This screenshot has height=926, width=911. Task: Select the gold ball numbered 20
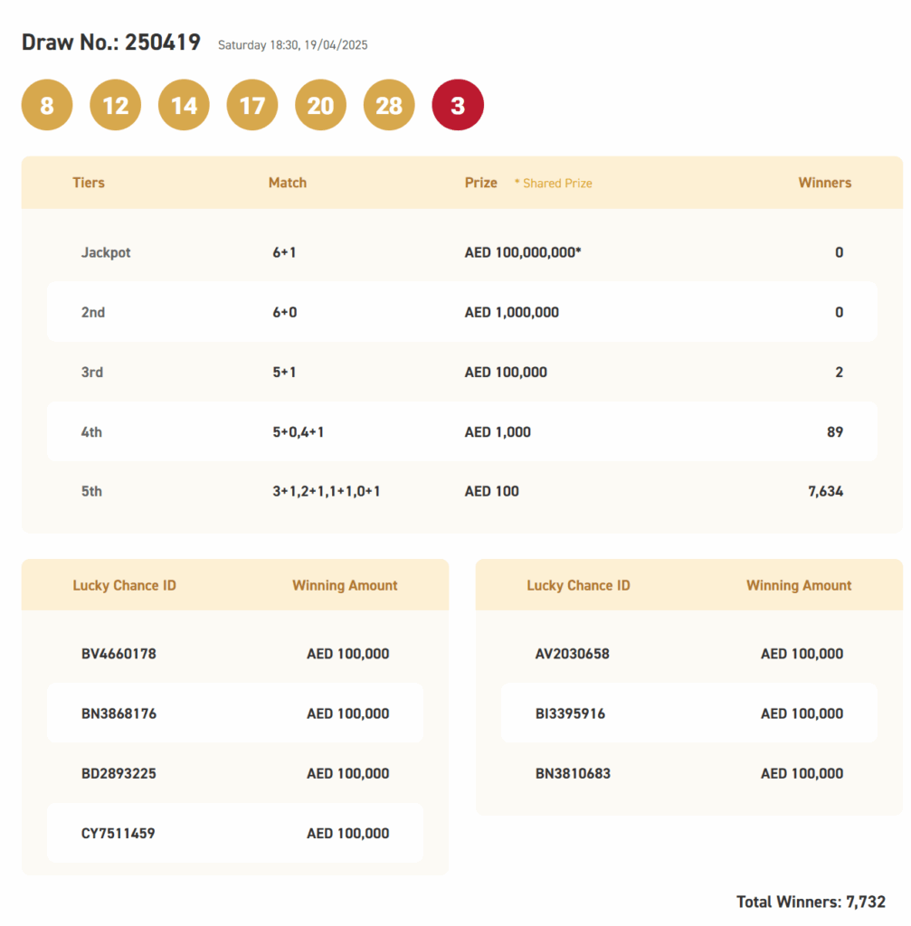(321, 105)
